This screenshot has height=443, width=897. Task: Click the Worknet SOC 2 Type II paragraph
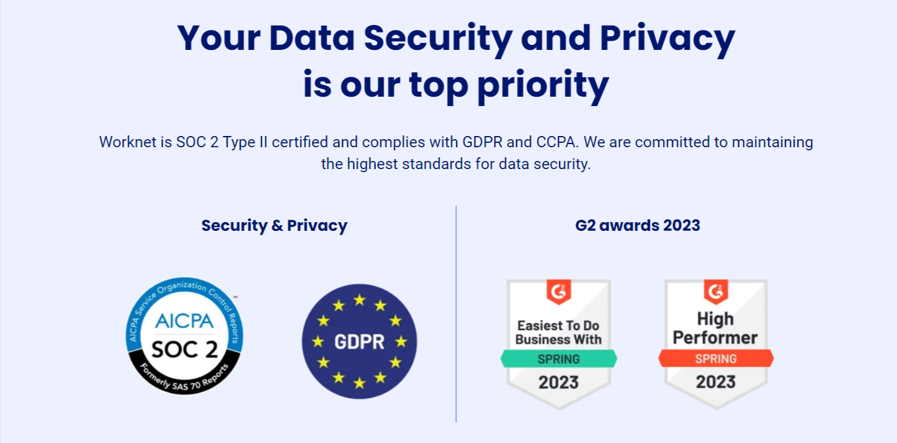(x=456, y=142)
